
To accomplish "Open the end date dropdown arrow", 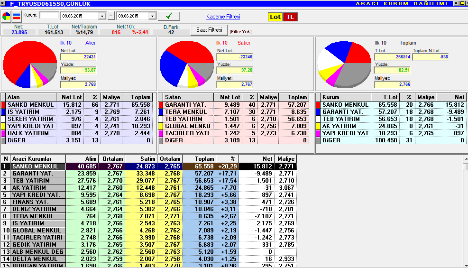I will (x=153, y=16).
